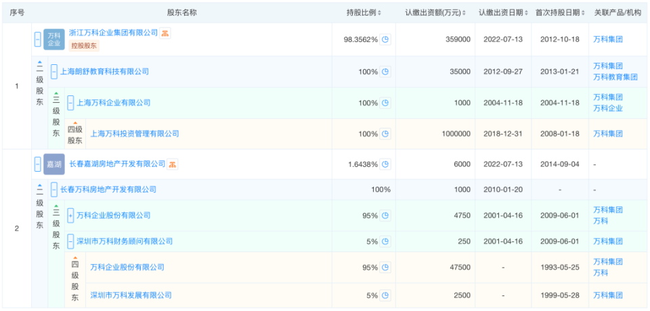Viewport: 650px width, 311px height.
Task: Select the 359000 subscribed capital cell
Action: 457,40
